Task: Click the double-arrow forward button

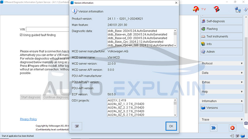Action: pyautogui.click(x=214, y=128)
